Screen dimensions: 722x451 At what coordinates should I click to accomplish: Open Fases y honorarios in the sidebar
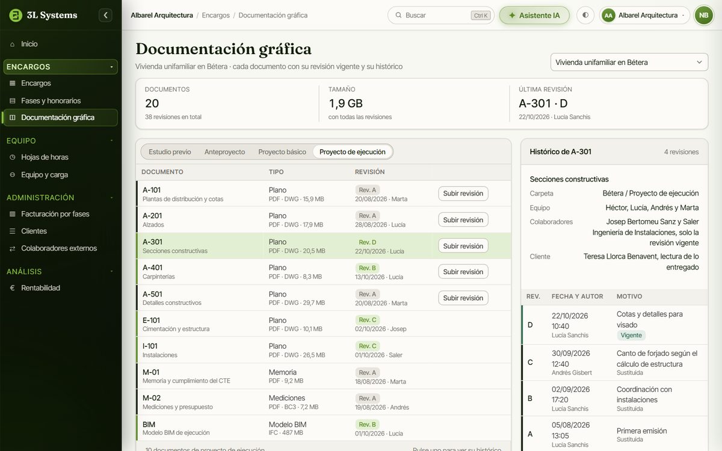pyautogui.click(x=60, y=100)
